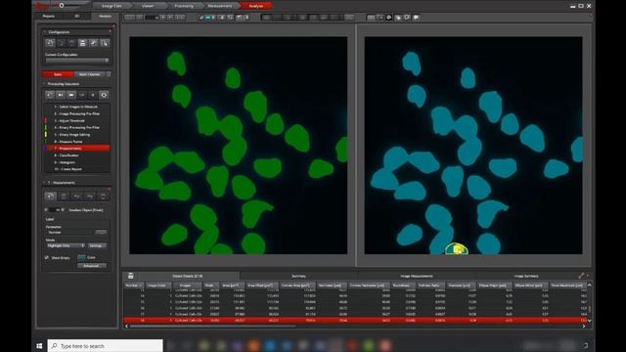Open the Processing workflow tab

pyautogui.click(x=184, y=6)
